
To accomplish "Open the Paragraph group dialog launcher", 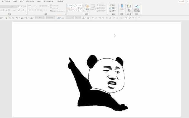I will pos(66,14).
